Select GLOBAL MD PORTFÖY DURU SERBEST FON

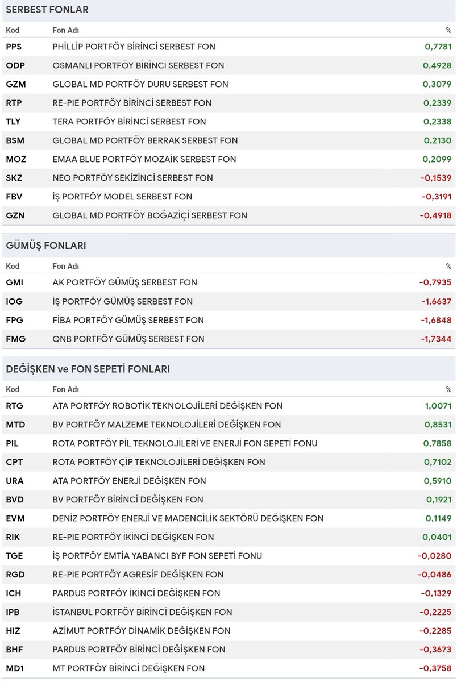pyautogui.click(x=140, y=84)
